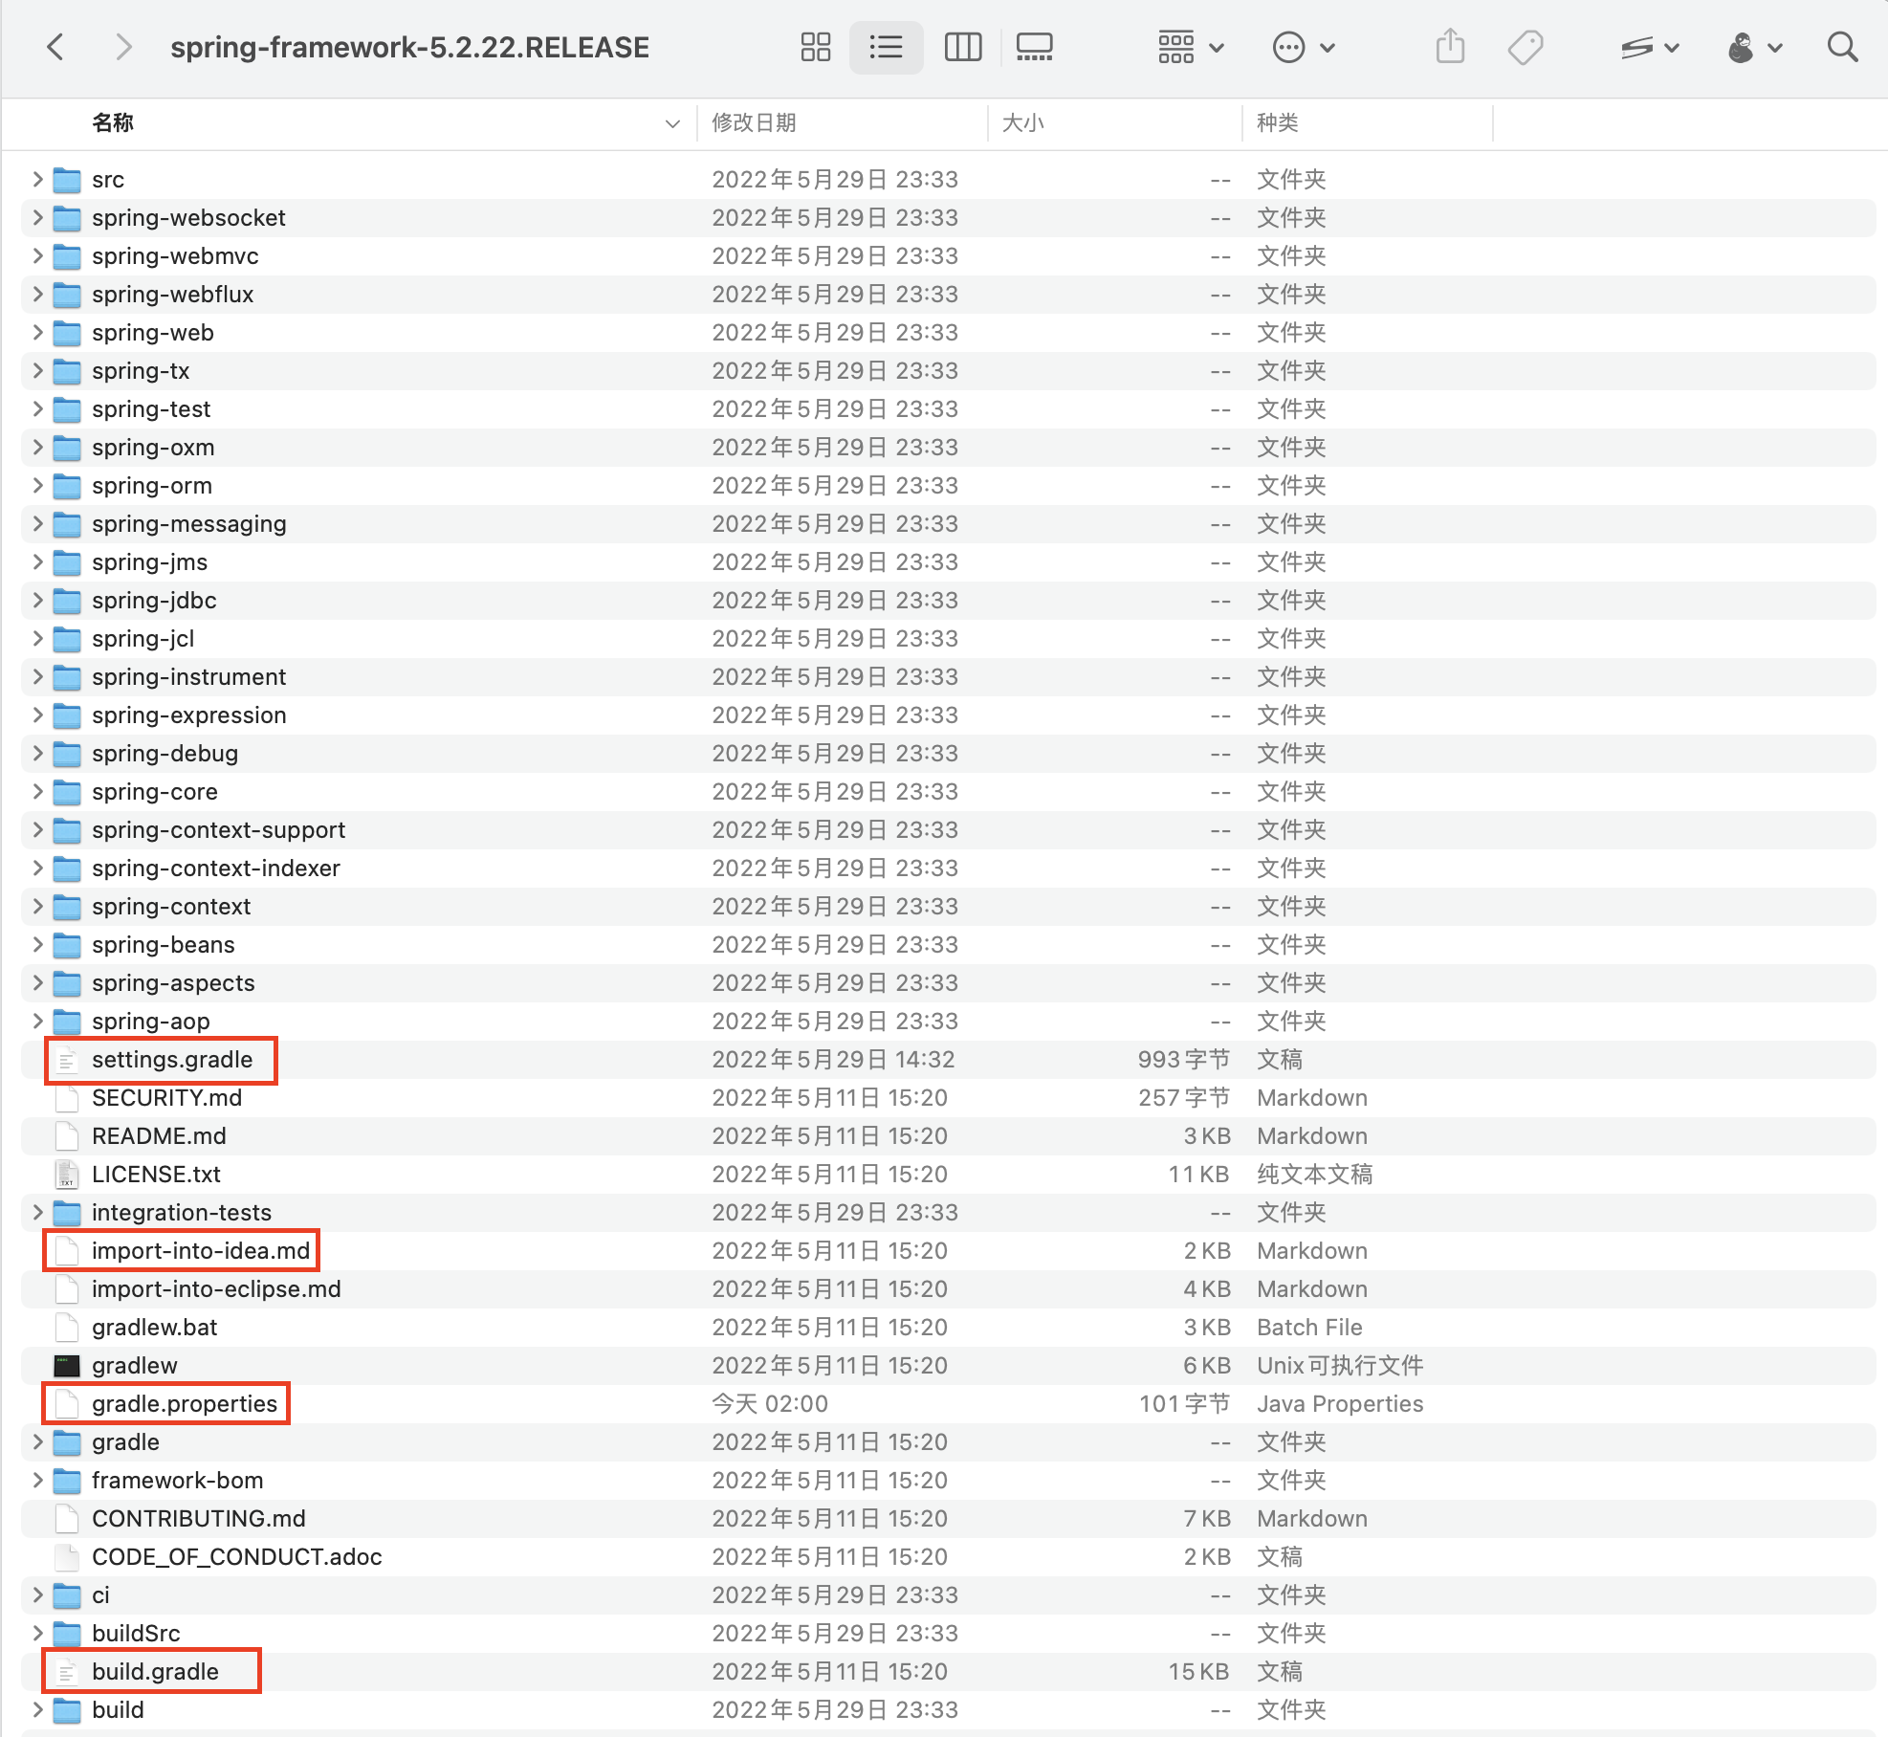This screenshot has width=1888, height=1737.
Task: Select the spring-debug folder name
Action: [165, 753]
